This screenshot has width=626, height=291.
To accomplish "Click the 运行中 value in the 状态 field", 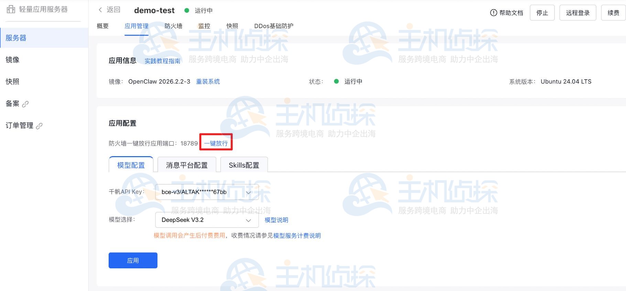I will coord(353,81).
